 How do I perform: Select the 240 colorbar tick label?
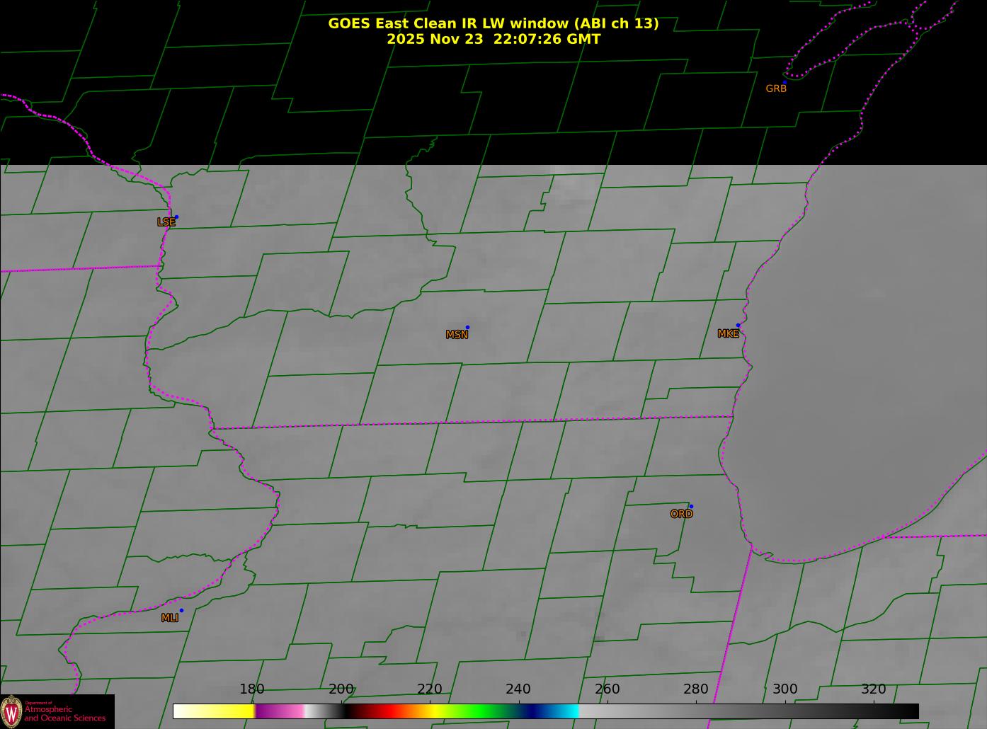pos(518,689)
